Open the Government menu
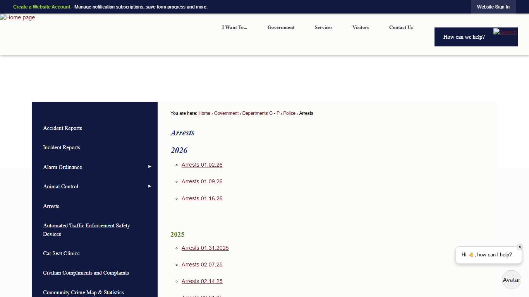This screenshot has width=529, height=297. tap(281, 27)
